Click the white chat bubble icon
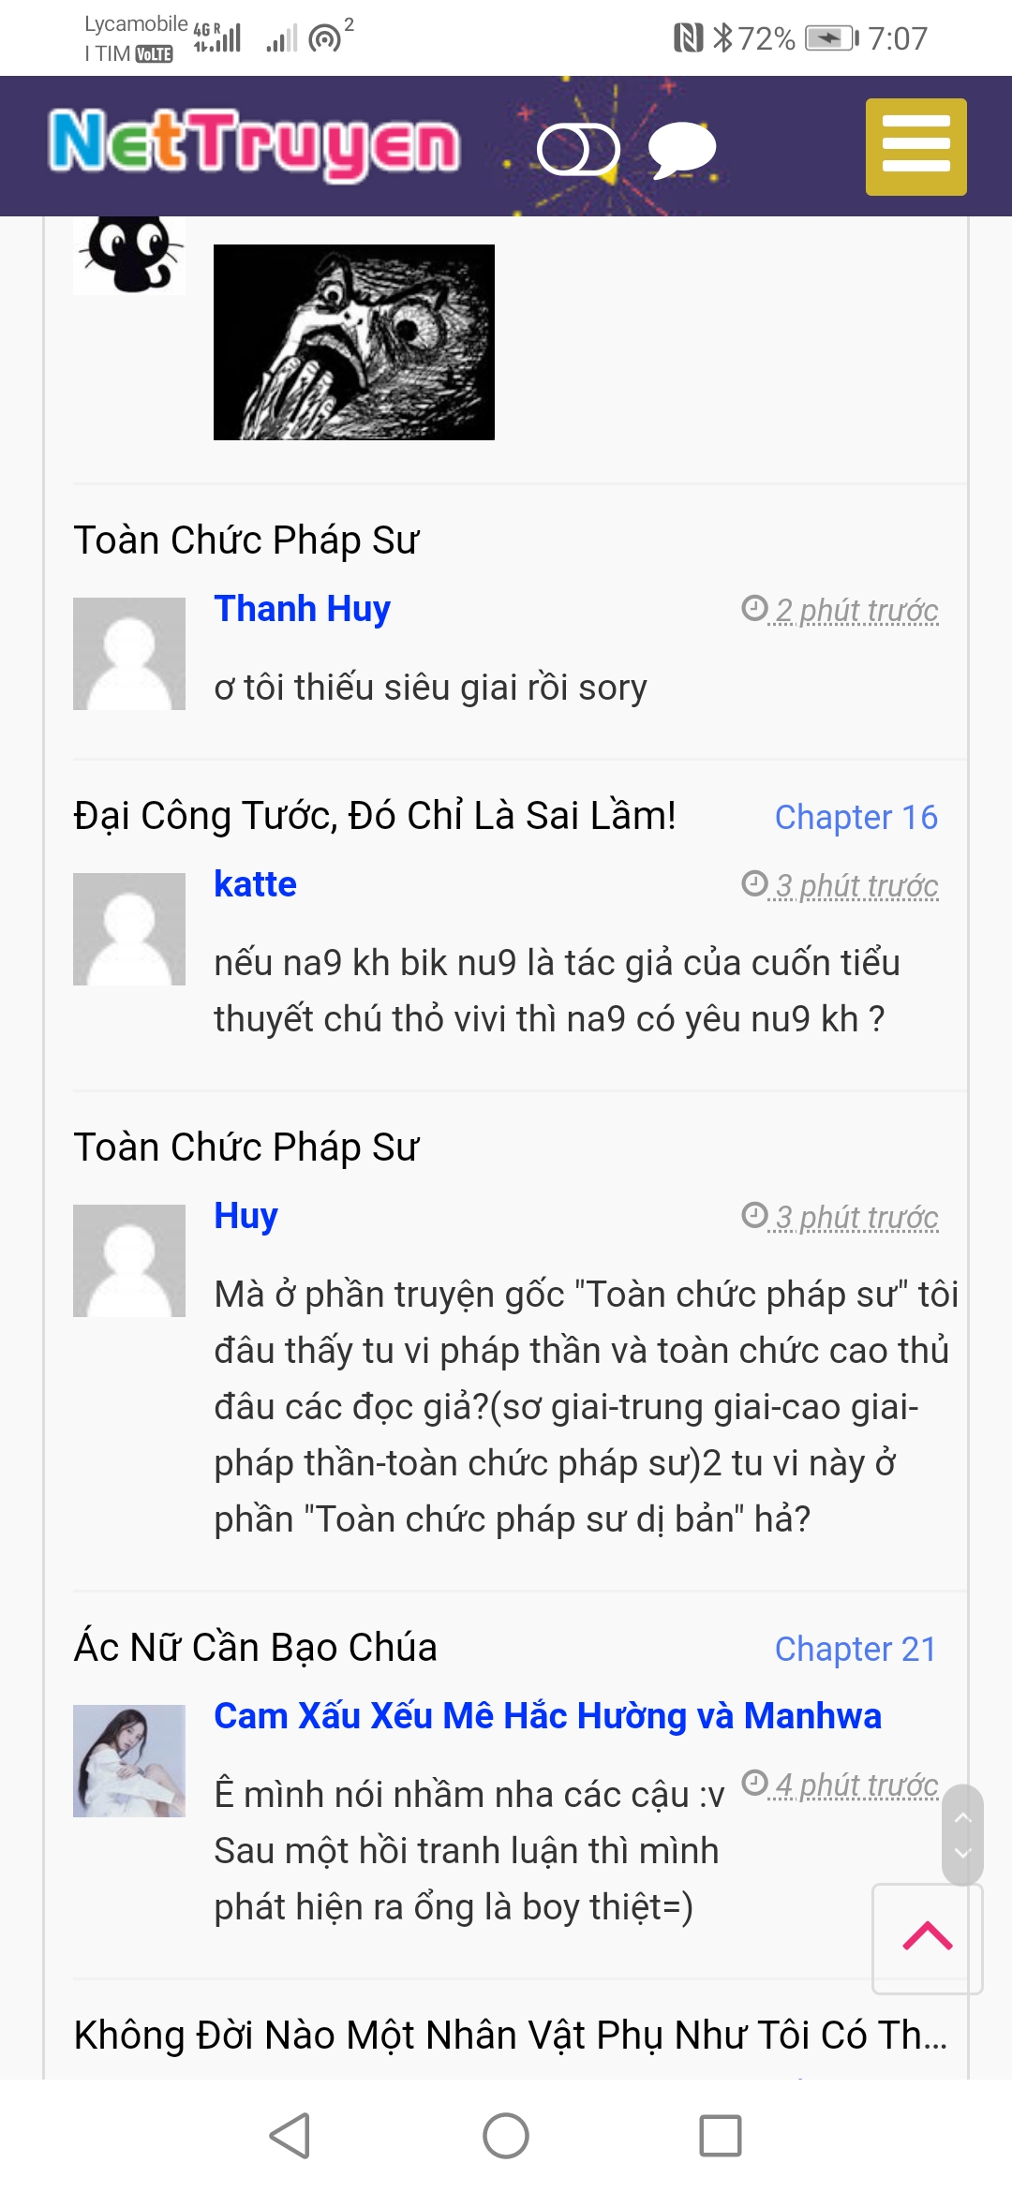This screenshot has height=2192, width=1012. (681, 148)
